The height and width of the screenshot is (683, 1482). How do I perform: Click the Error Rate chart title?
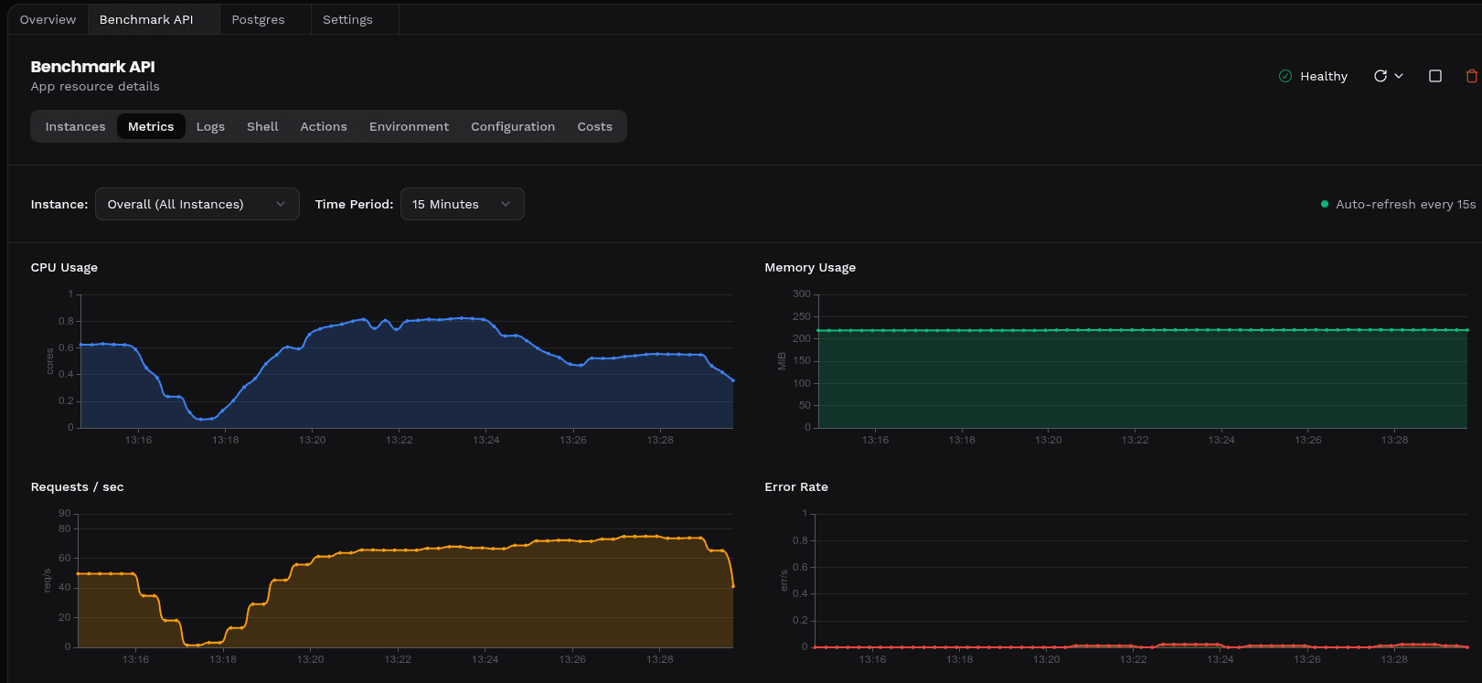click(x=796, y=486)
